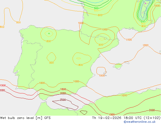Open the weatheronline.co.uk copyright link
The width and height of the screenshot is (161, 124).
[140, 122]
